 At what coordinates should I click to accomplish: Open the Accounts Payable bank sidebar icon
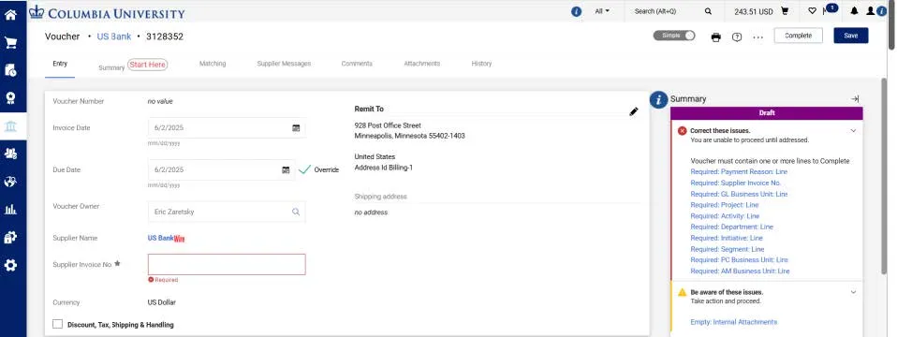click(x=10, y=125)
